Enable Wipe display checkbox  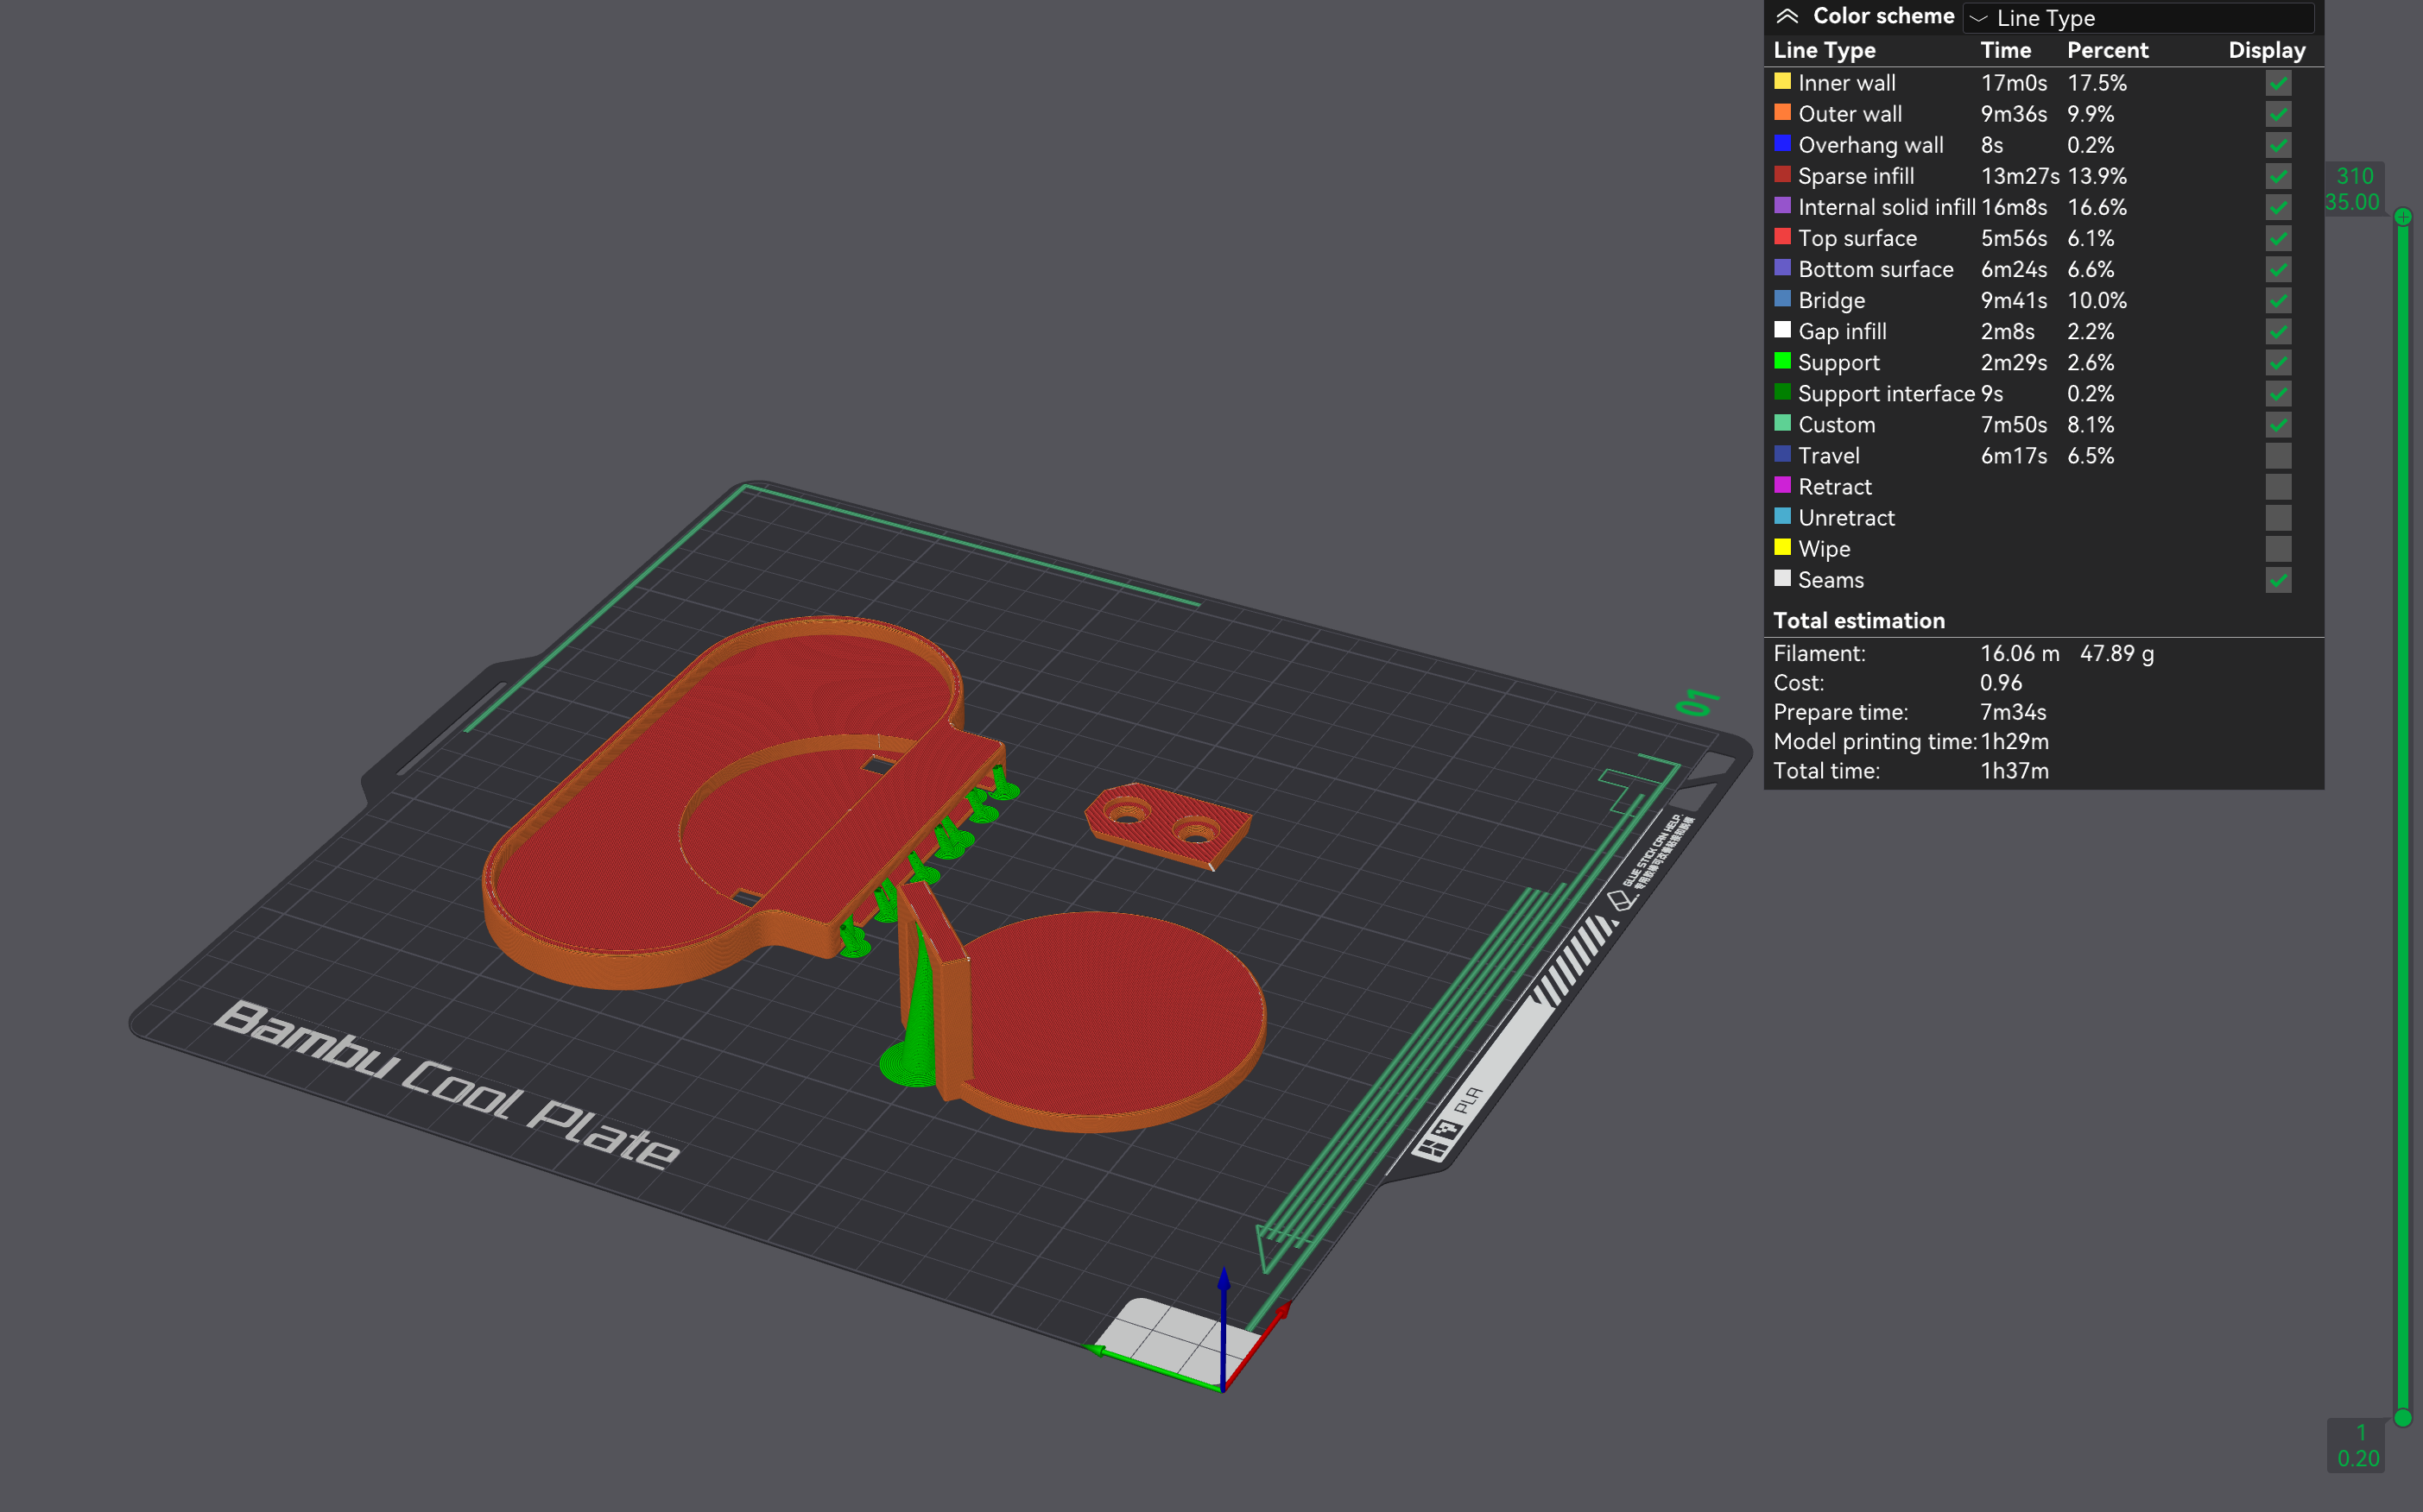pyautogui.click(x=2278, y=549)
